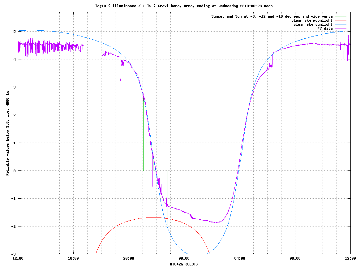Click the '1' y-axis tick label
Image resolution: width=356 pixels, height=267 pixels.
point(15,143)
